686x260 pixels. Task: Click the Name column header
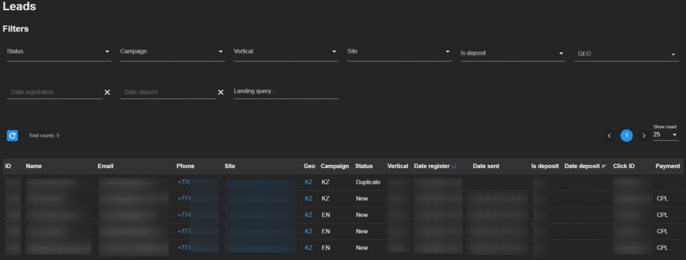pyautogui.click(x=33, y=166)
